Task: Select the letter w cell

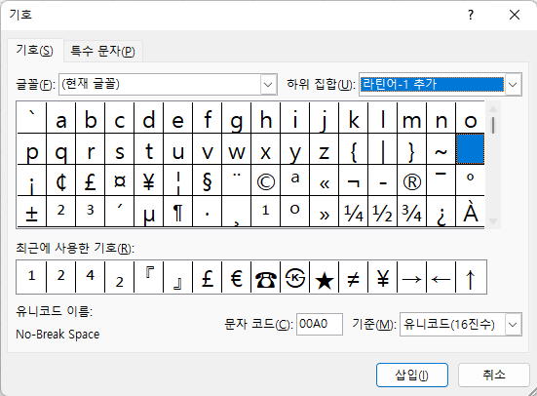Action: pyautogui.click(x=236, y=149)
